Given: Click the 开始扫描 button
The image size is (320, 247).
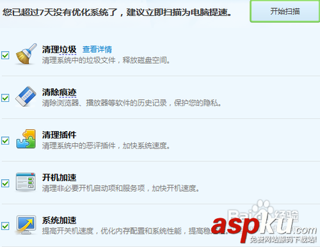Looking at the screenshot, I should [285, 12].
